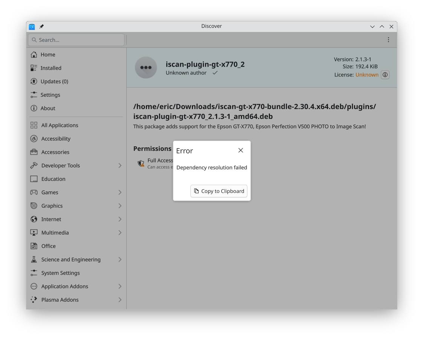Click the Education category icon

pos(34,179)
